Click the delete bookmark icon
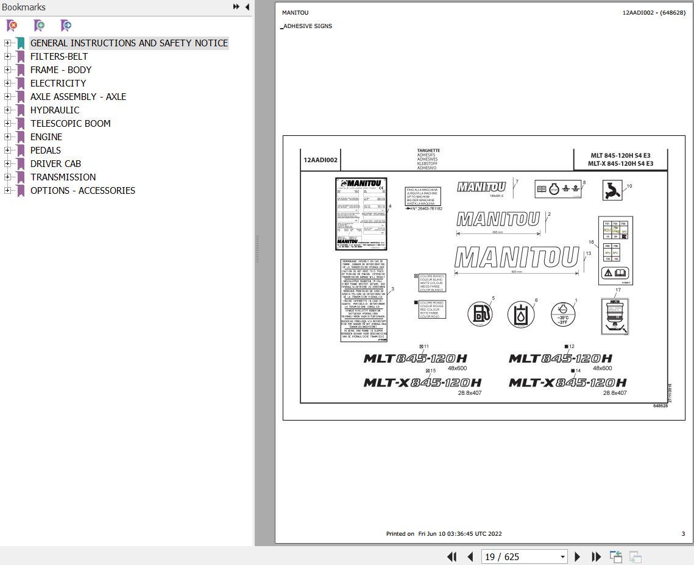Image resolution: width=694 pixels, height=565 pixels. (12, 26)
